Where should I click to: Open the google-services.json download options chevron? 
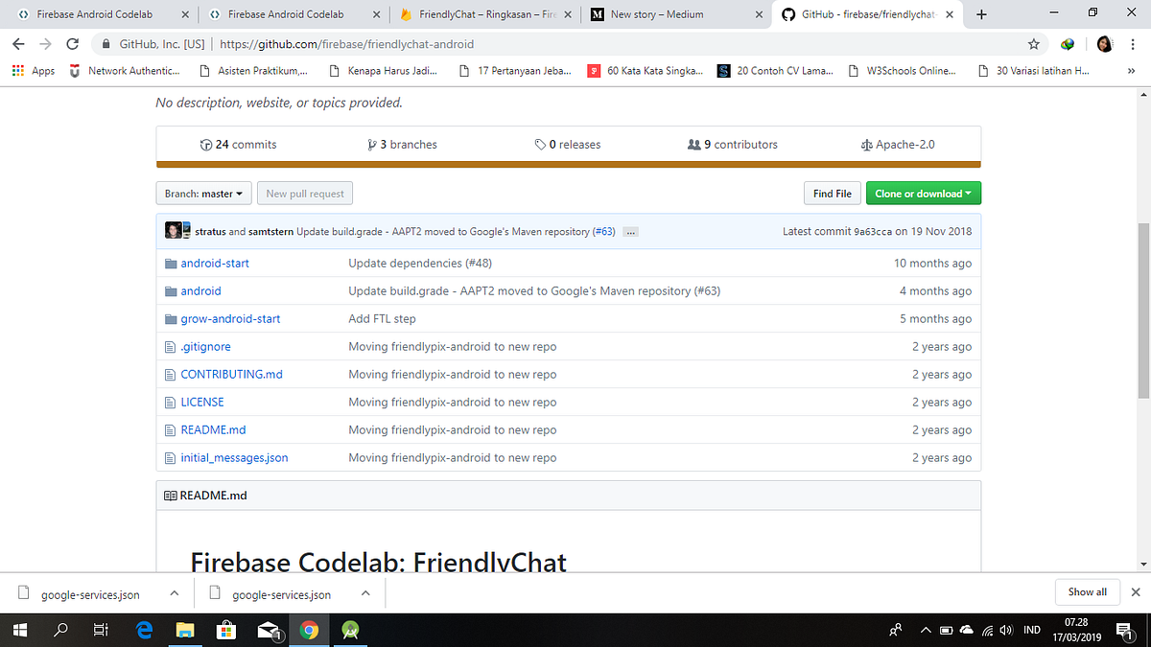(174, 592)
